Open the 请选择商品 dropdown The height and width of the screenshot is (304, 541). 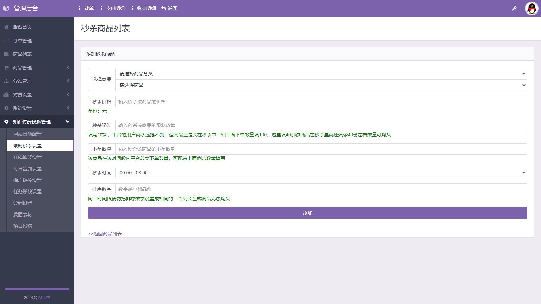point(321,85)
